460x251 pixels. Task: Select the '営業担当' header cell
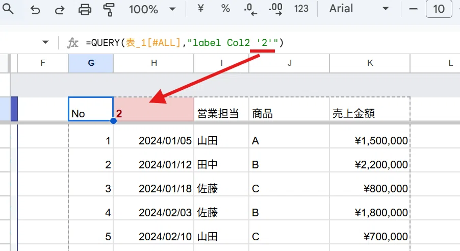(221, 109)
